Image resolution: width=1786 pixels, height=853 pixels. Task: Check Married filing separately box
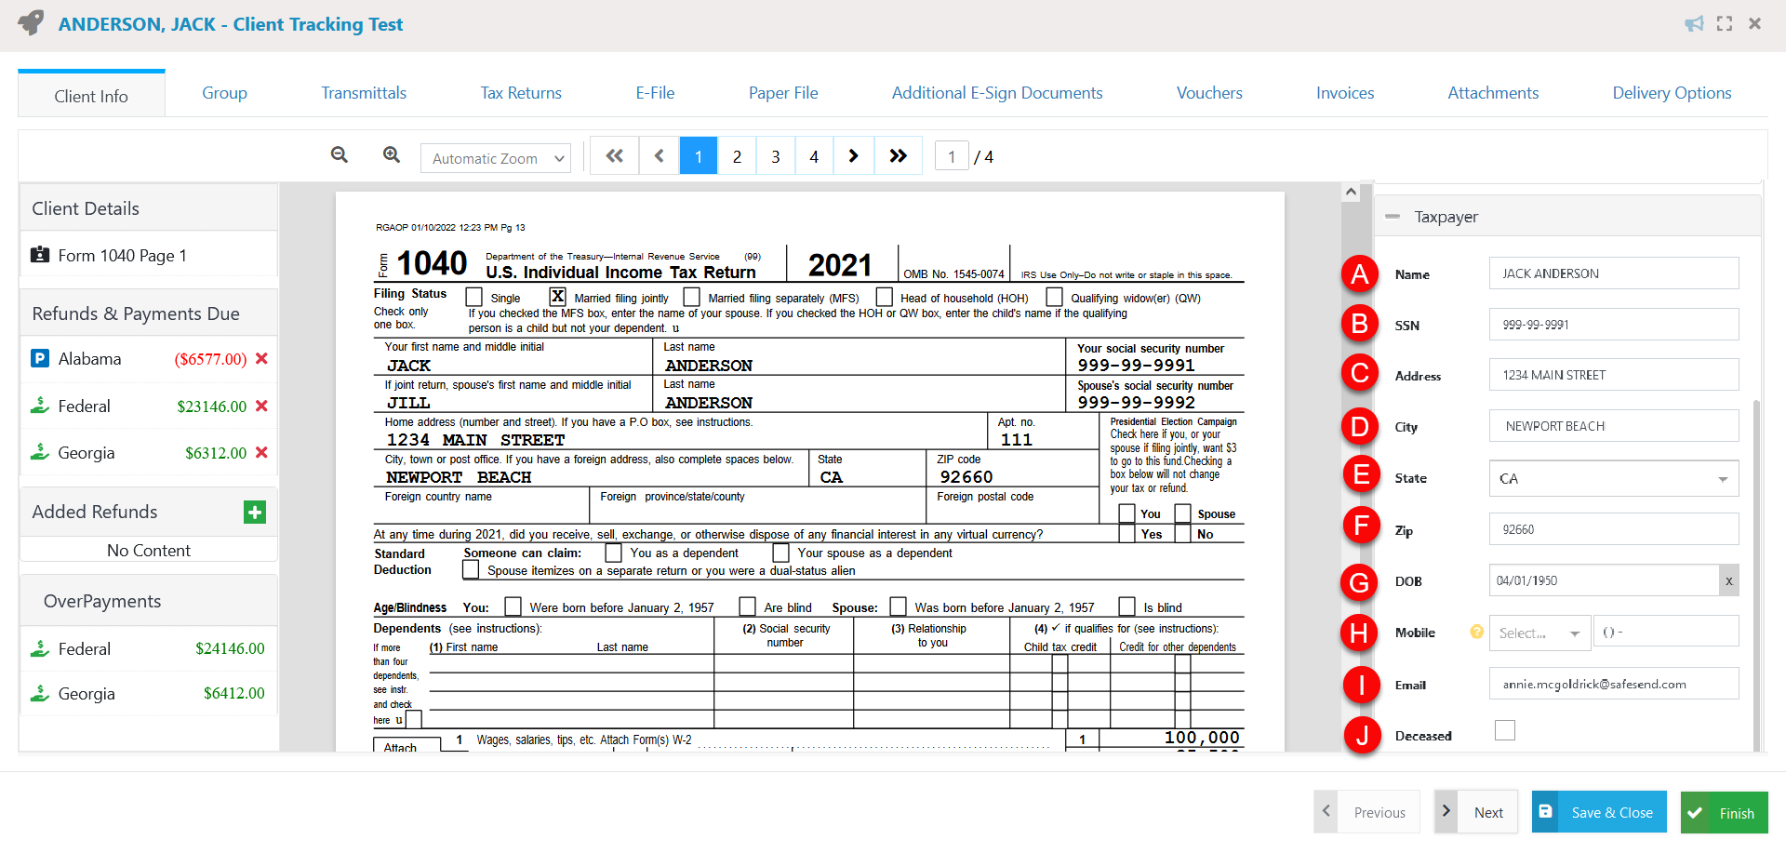pos(691,297)
